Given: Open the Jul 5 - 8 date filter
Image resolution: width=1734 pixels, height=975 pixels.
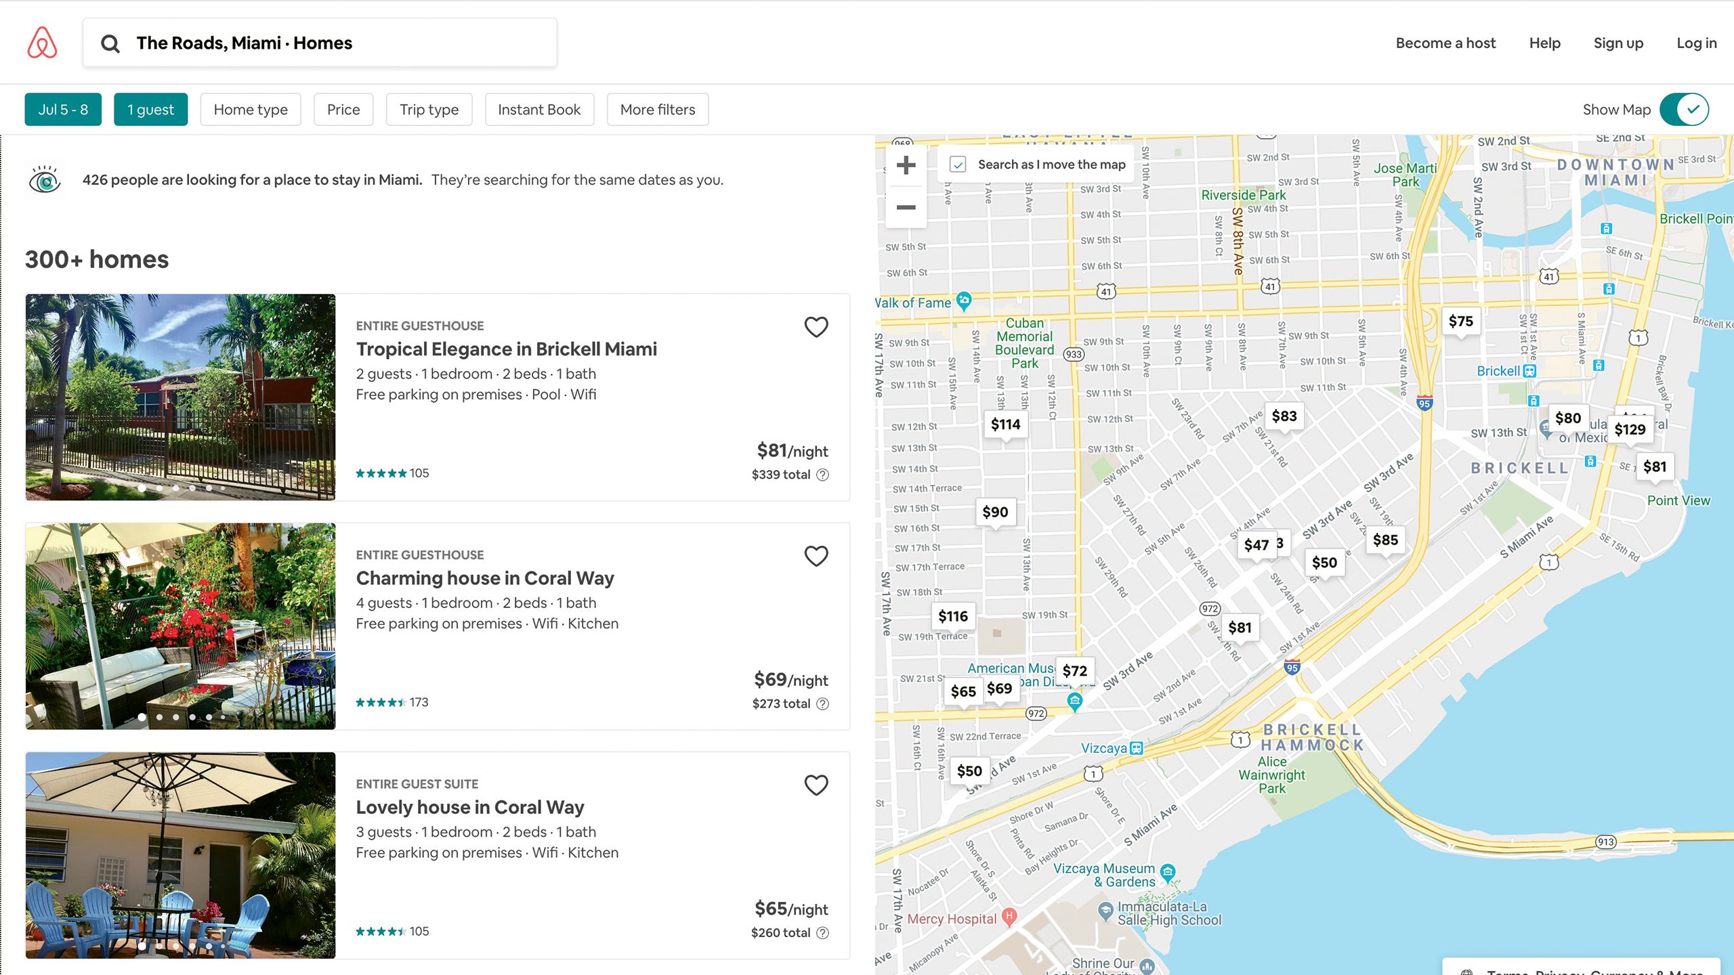Looking at the screenshot, I should [63, 110].
